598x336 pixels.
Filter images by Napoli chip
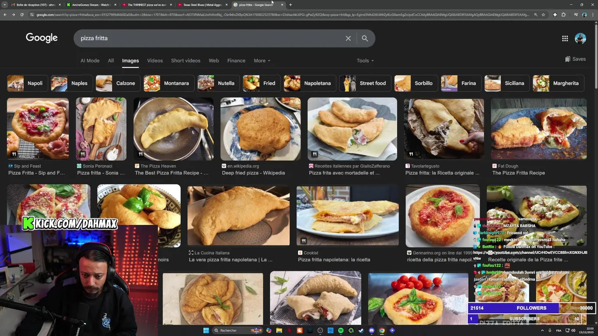(x=27, y=83)
